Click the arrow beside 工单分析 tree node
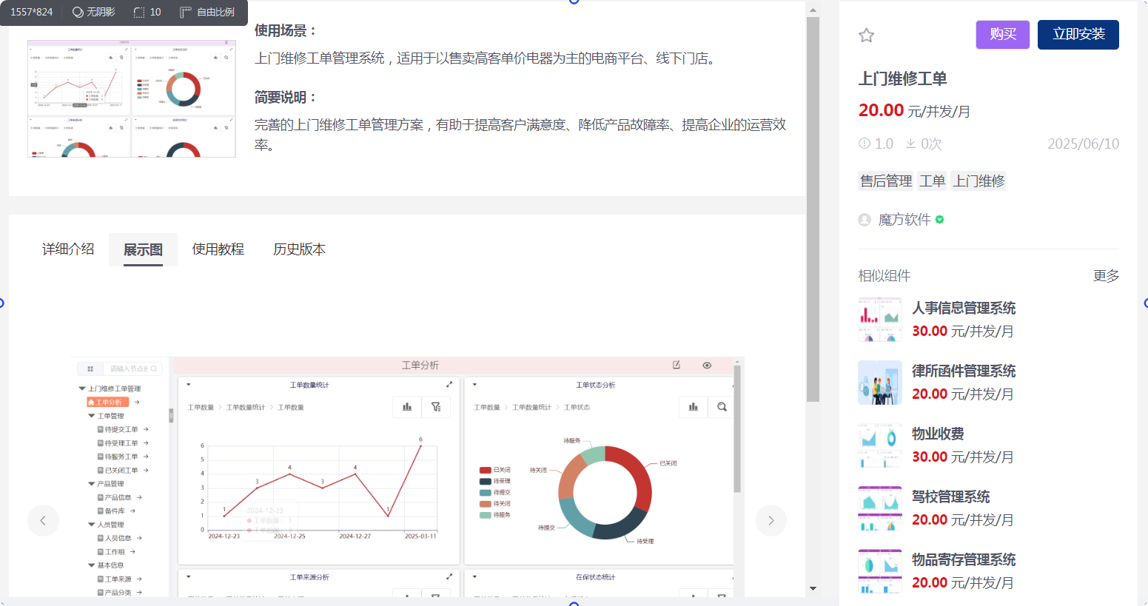Image resolution: width=1148 pixels, height=606 pixels. click(x=137, y=402)
